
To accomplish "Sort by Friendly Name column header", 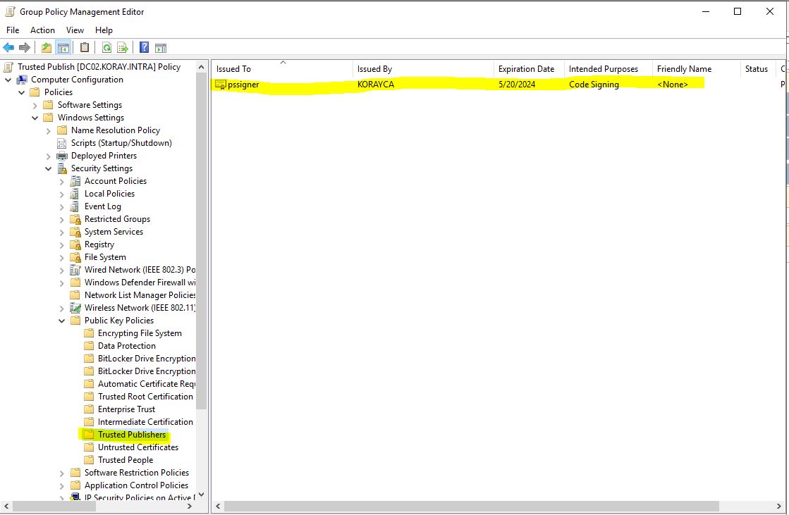I will click(696, 69).
